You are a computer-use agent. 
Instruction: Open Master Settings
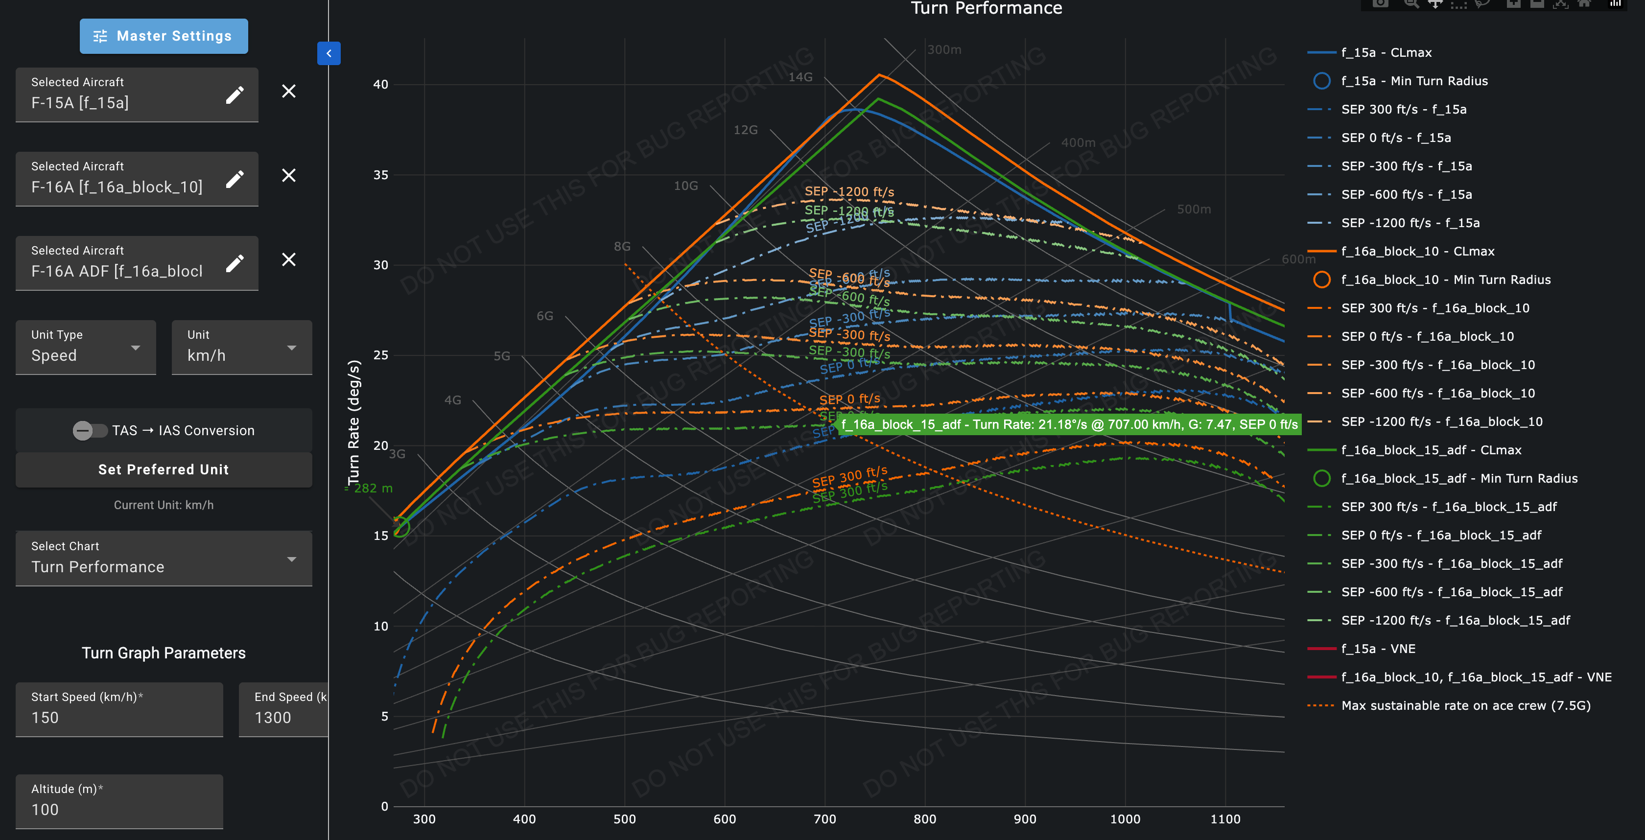pyautogui.click(x=164, y=36)
